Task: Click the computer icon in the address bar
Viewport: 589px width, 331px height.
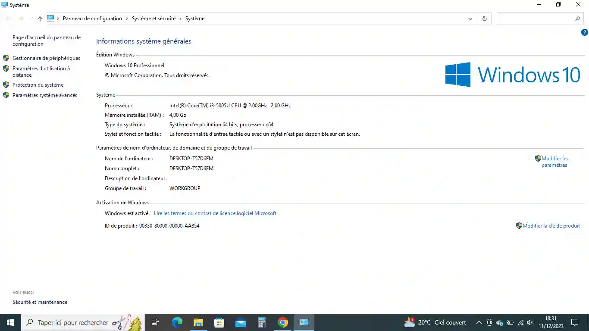Action: point(50,19)
